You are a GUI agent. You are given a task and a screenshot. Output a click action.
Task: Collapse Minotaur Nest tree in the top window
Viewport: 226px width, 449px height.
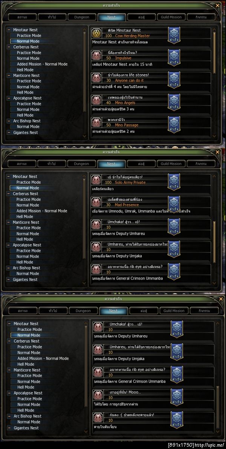coord(9,30)
